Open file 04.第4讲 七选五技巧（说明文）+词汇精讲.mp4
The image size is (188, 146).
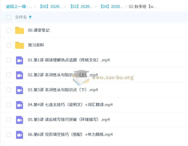70,105
